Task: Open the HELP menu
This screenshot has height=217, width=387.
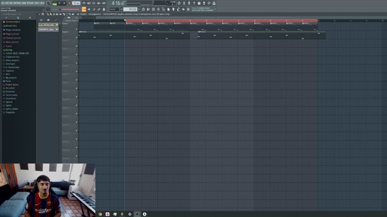Action: pos(42,3)
